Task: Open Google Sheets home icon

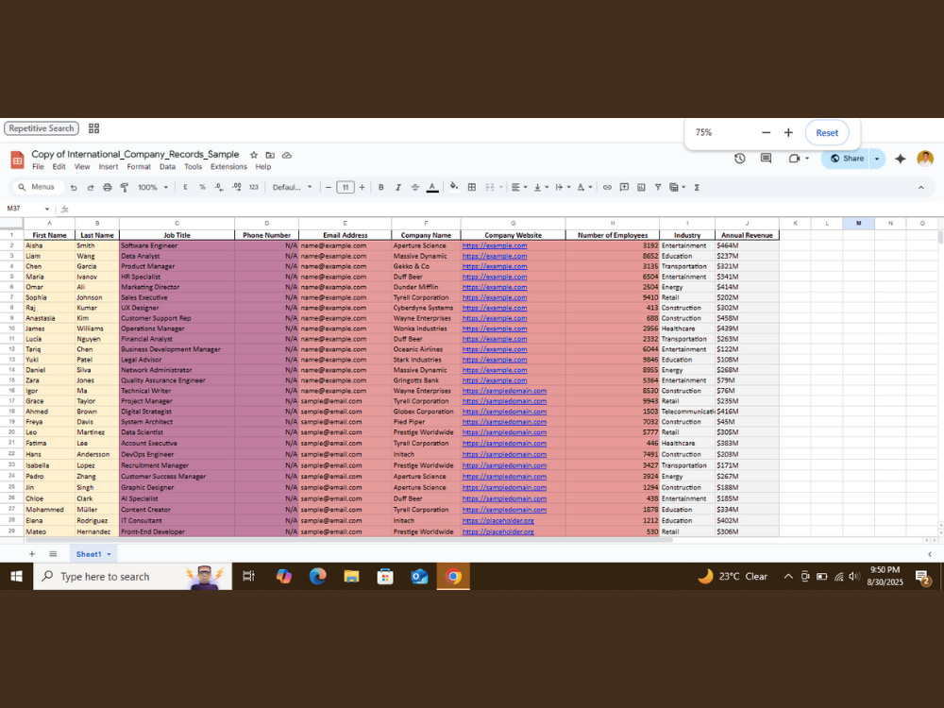Action: tap(17, 160)
